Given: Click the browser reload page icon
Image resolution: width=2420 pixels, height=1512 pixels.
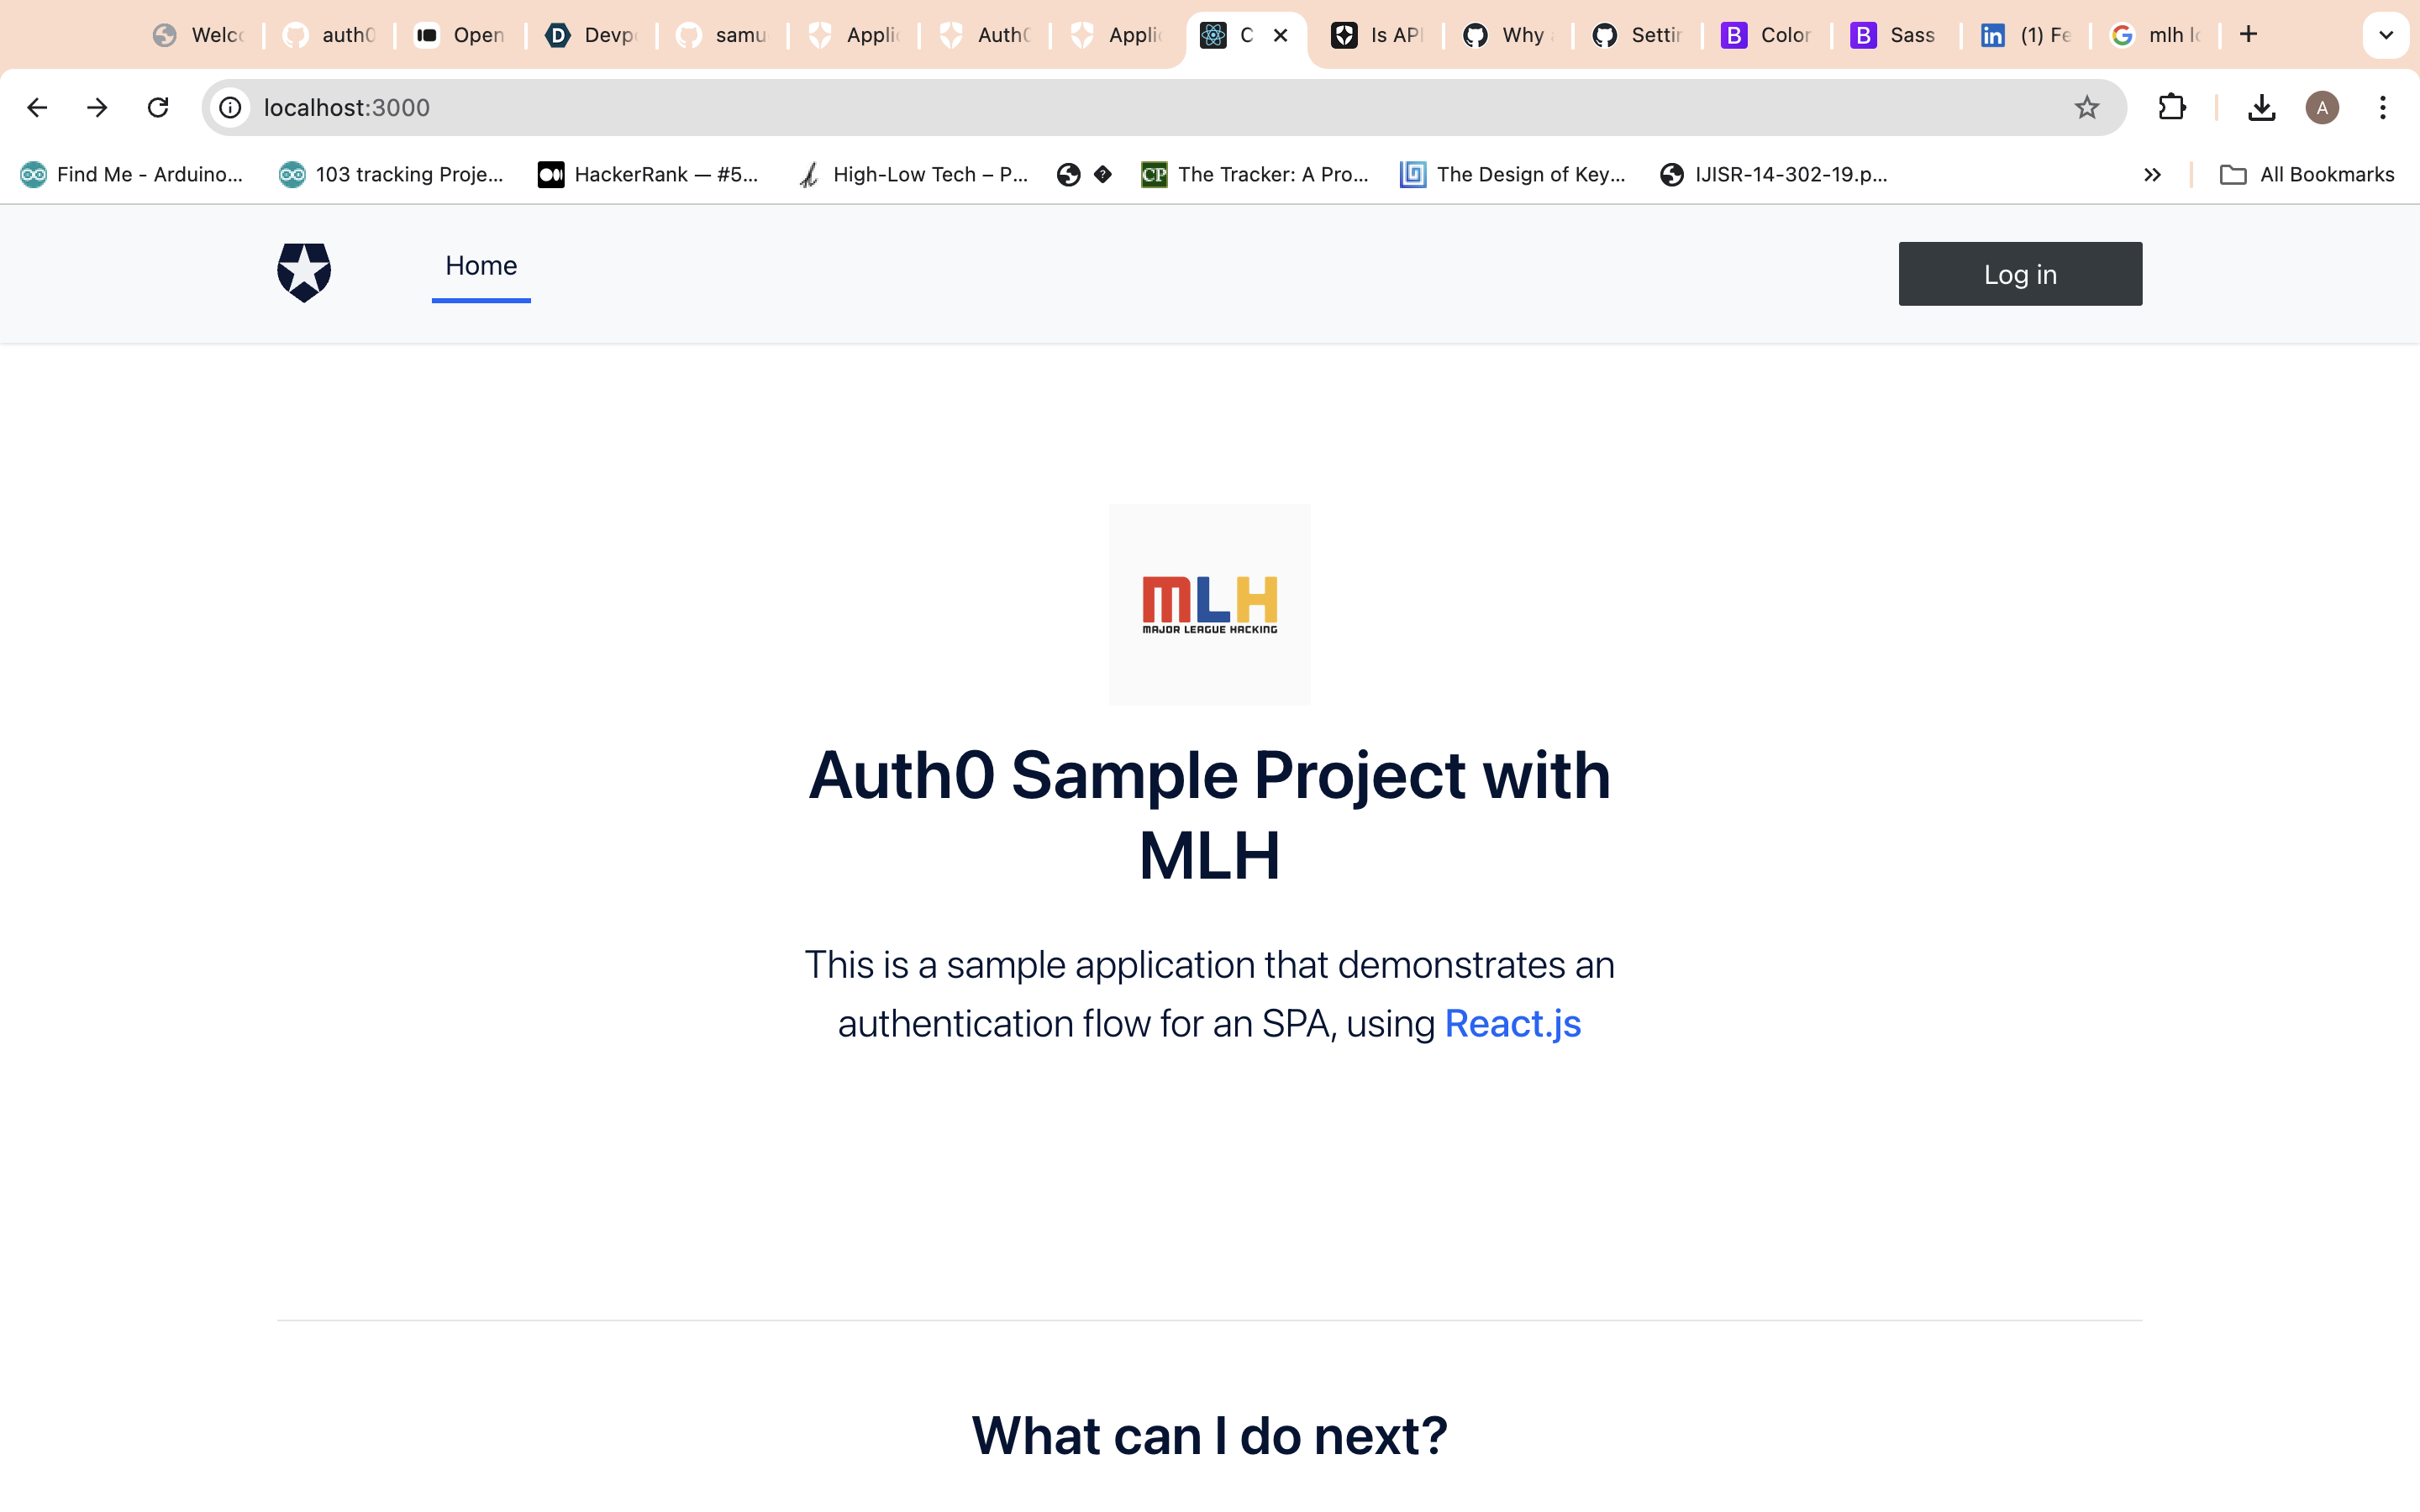Looking at the screenshot, I should coord(158,107).
